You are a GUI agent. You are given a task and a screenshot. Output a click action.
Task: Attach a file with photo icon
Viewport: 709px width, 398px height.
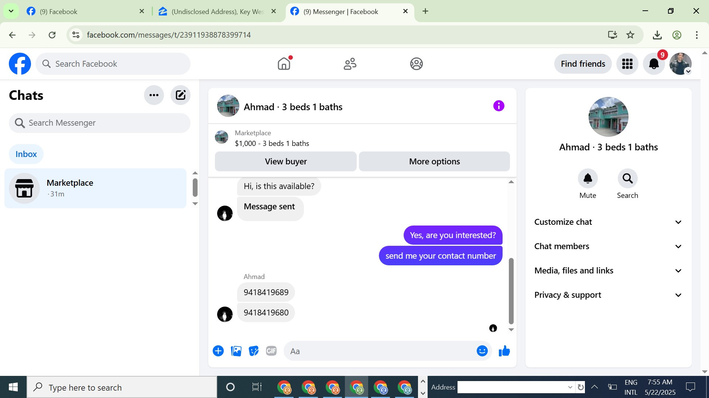click(x=236, y=351)
